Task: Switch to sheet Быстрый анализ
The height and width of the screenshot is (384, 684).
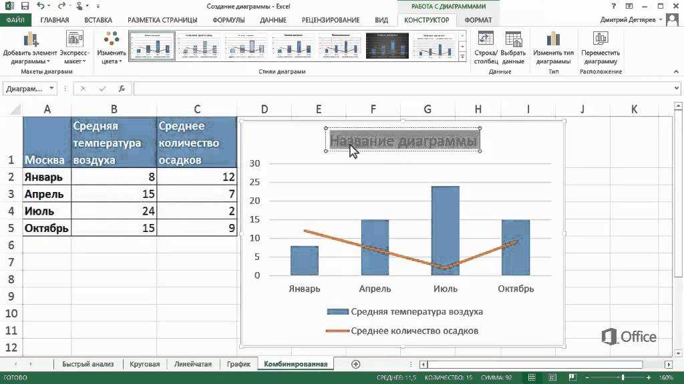Action: (x=88, y=364)
